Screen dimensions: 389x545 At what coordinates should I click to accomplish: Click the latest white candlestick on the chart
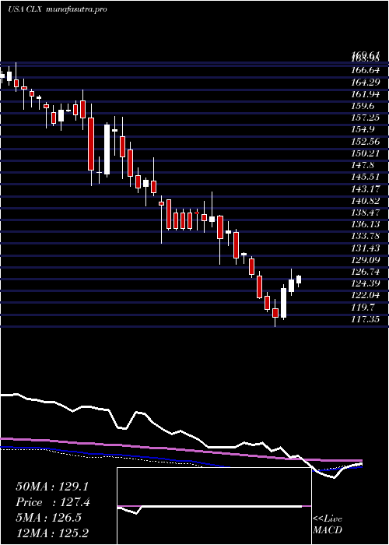pos(299,280)
